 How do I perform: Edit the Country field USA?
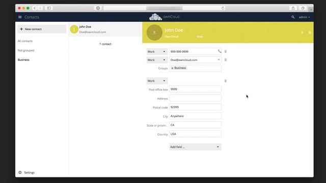click(x=195, y=134)
